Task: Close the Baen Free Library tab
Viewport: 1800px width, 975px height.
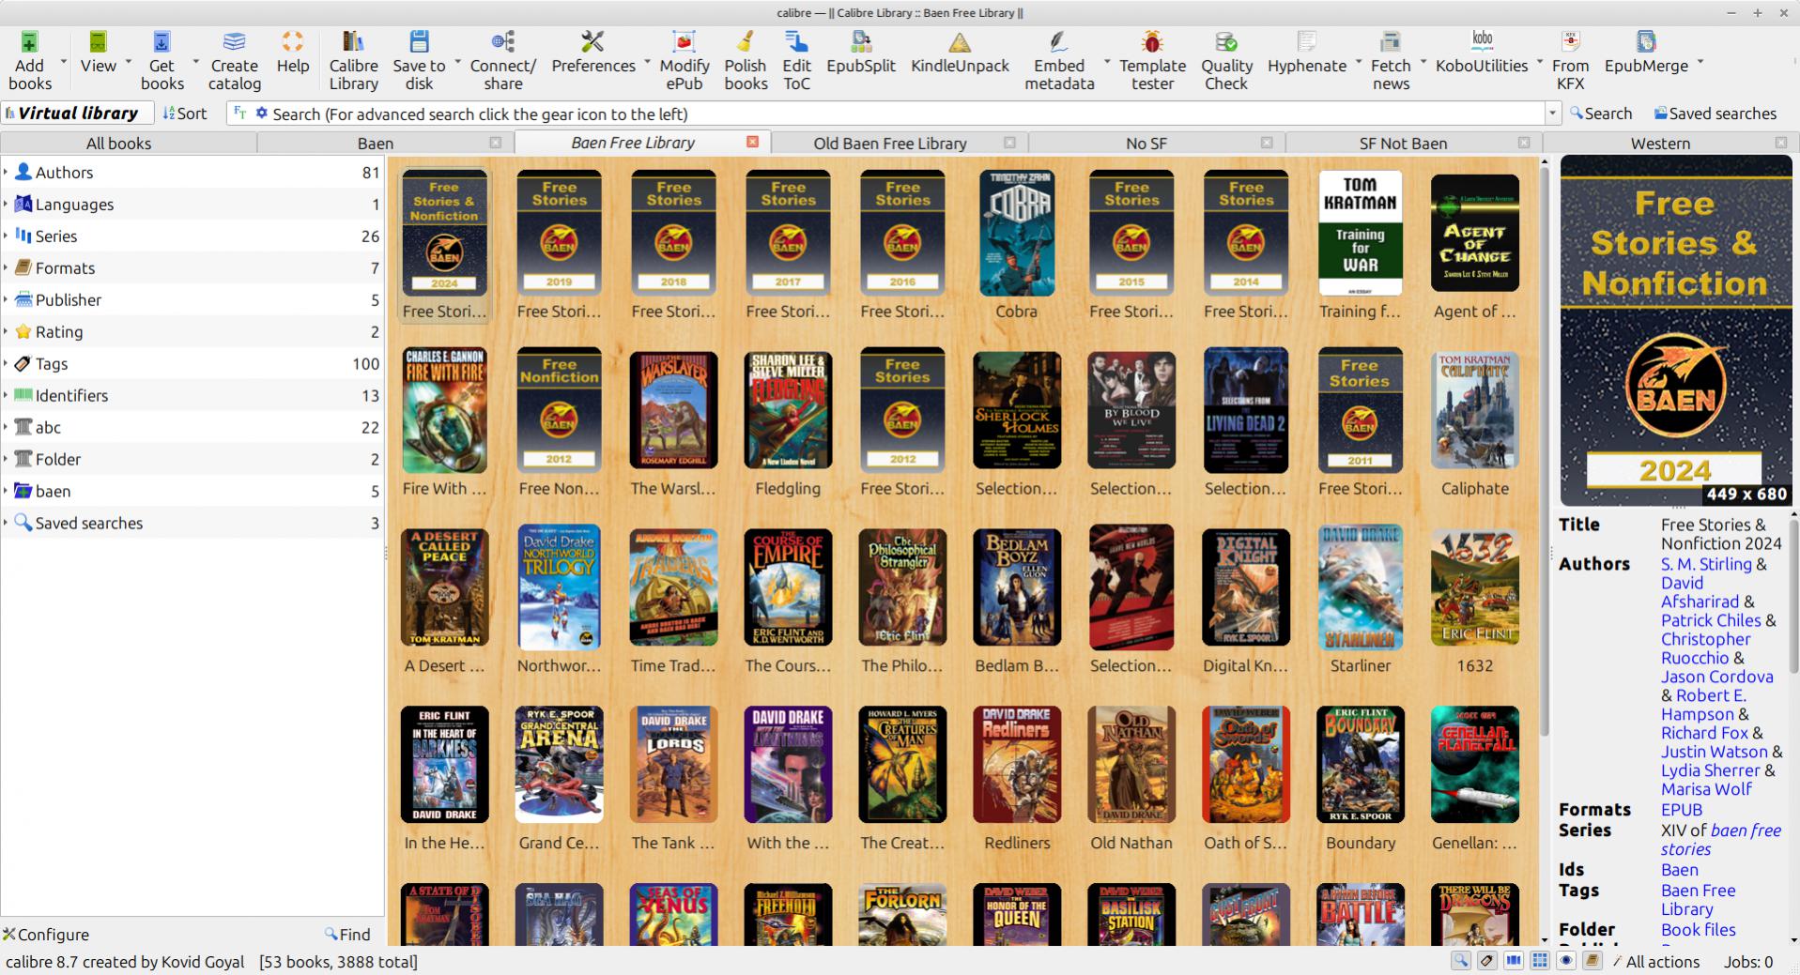Action: click(x=752, y=142)
